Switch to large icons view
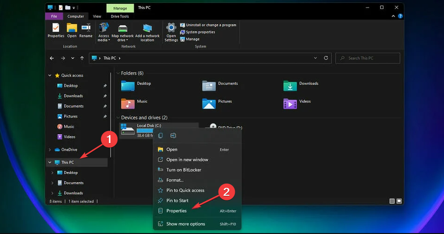 pyautogui.click(x=399, y=201)
